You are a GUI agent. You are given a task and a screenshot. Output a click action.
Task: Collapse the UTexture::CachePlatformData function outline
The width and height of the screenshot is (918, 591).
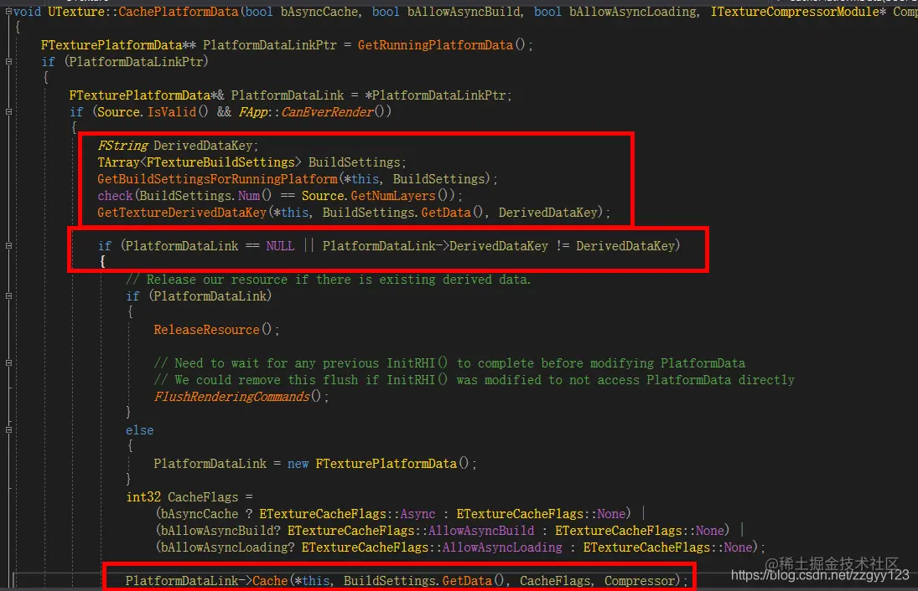click(x=8, y=11)
